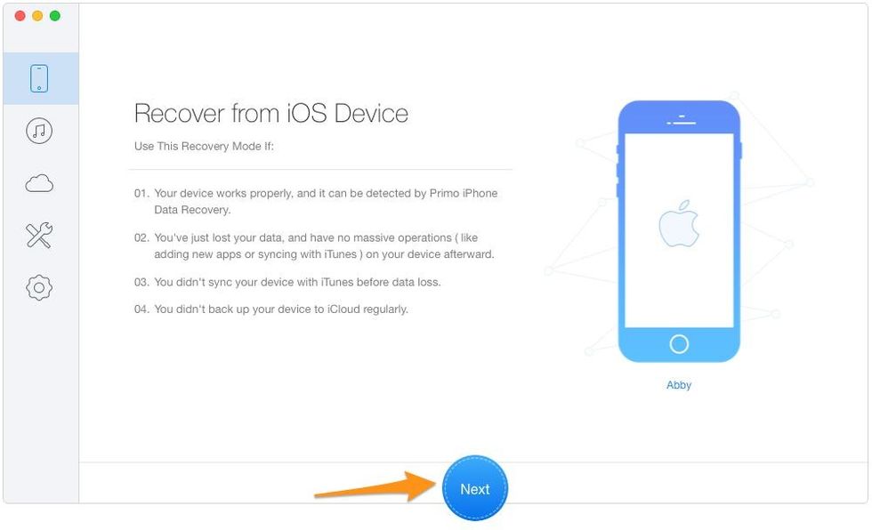Select the device name Abby
The image size is (872, 530).
coord(678,385)
